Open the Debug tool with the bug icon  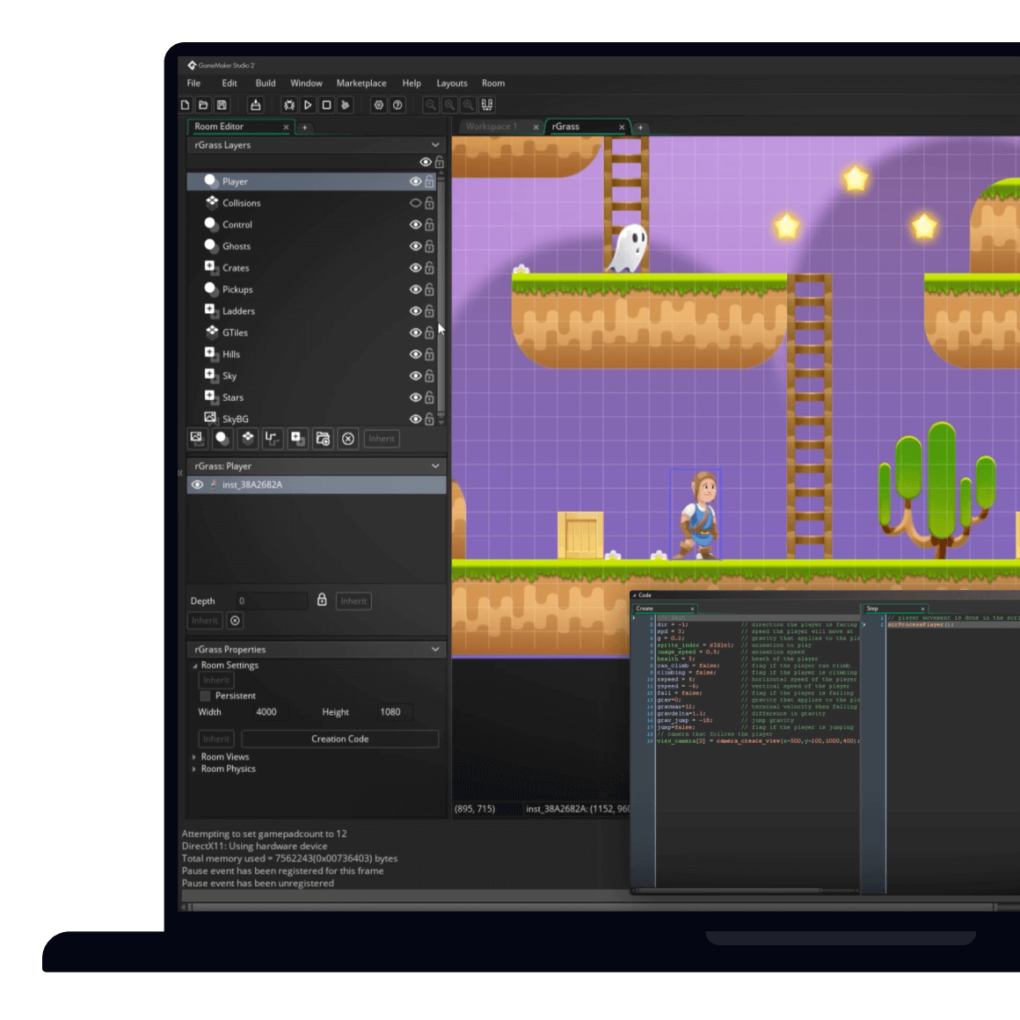288,105
